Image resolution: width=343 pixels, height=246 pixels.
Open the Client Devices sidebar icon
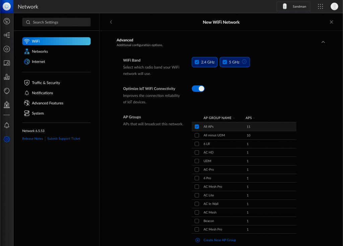click(x=7, y=63)
